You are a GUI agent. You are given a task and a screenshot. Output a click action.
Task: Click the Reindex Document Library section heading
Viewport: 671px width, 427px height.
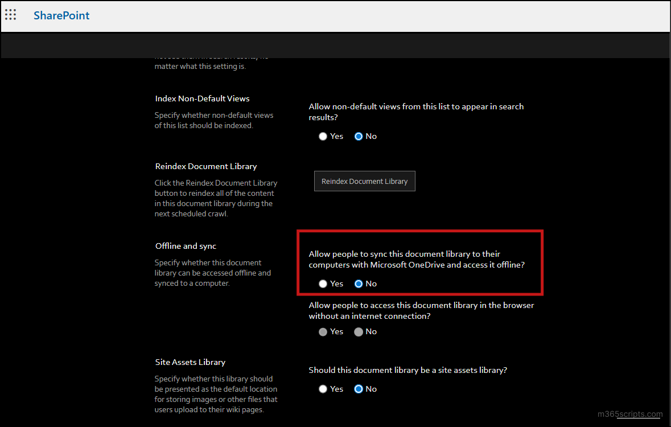[206, 166]
